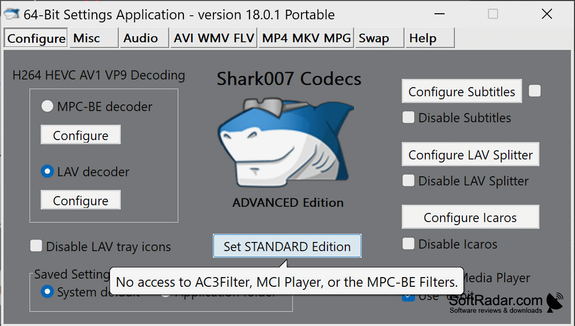Open Configure under LAV decoder

(80, 200)
